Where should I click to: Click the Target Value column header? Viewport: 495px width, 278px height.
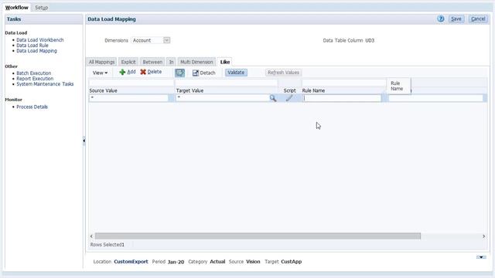point(189,90)
